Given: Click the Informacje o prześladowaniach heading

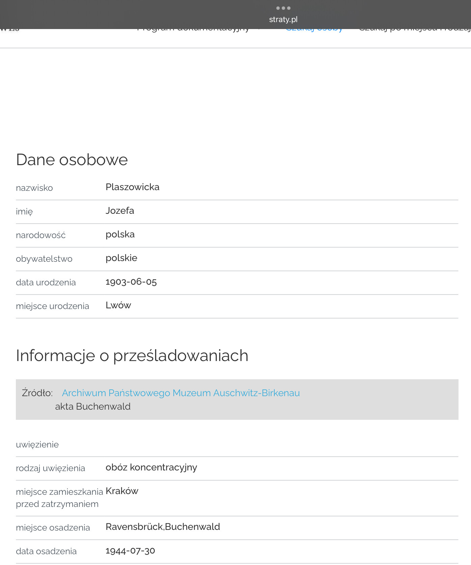Looking at the screenshot, I should (132, 356).
